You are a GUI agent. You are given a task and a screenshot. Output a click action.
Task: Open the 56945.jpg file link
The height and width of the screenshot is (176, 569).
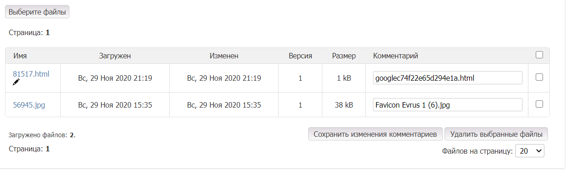click(29, 105)
